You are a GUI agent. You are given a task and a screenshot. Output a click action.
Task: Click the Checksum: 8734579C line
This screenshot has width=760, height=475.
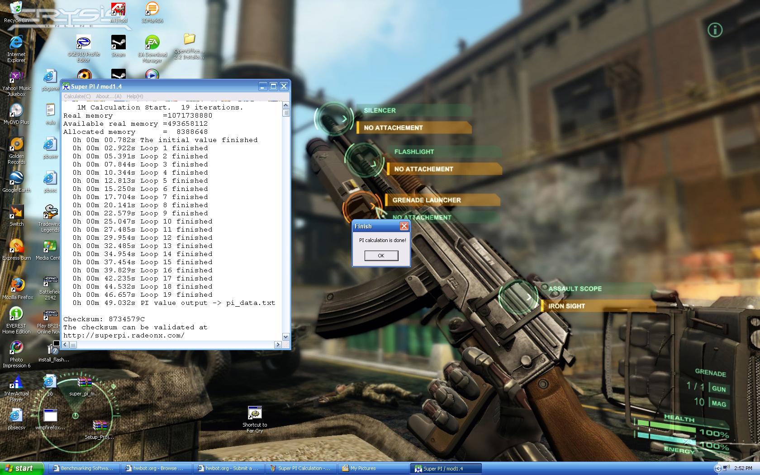coord(104,319)
